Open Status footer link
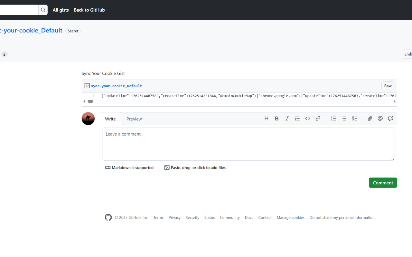 (210, 217)
